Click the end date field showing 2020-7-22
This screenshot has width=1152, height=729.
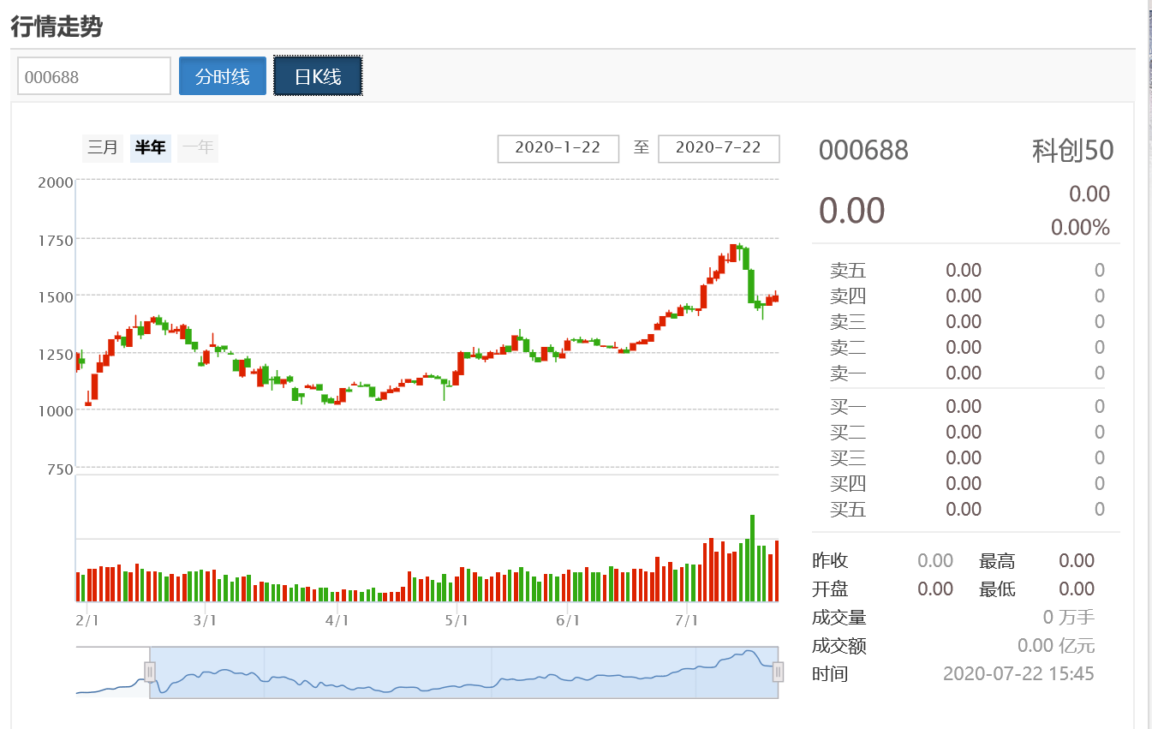pos(719,148)
